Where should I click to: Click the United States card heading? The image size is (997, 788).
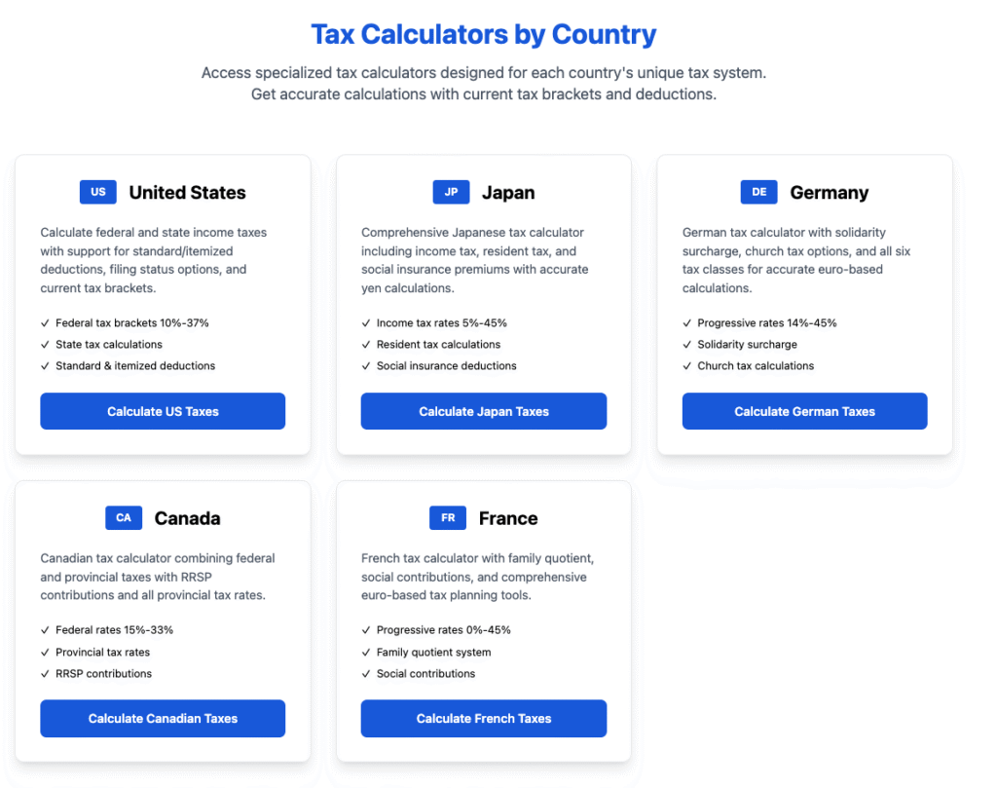187,193
